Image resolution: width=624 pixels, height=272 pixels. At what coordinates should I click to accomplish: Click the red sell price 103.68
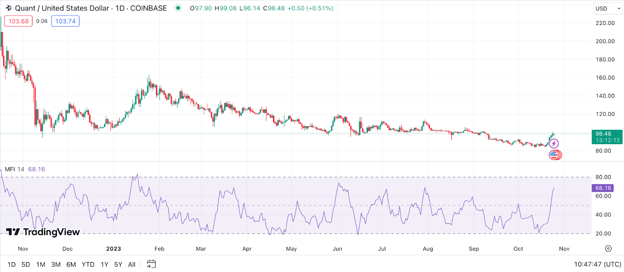(18, 21)
